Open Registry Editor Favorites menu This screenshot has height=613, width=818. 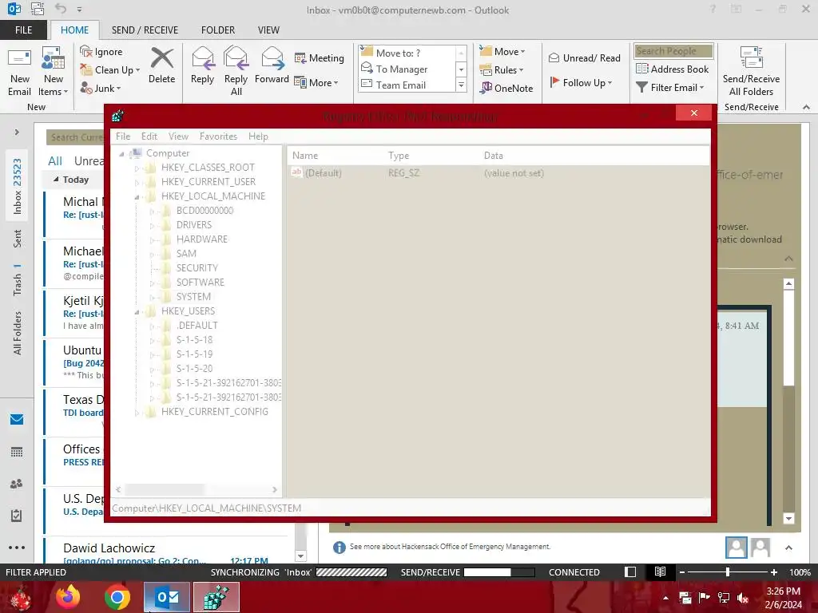[218, 136]
